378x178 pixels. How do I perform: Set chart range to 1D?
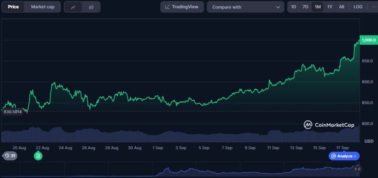pos(293,7)
